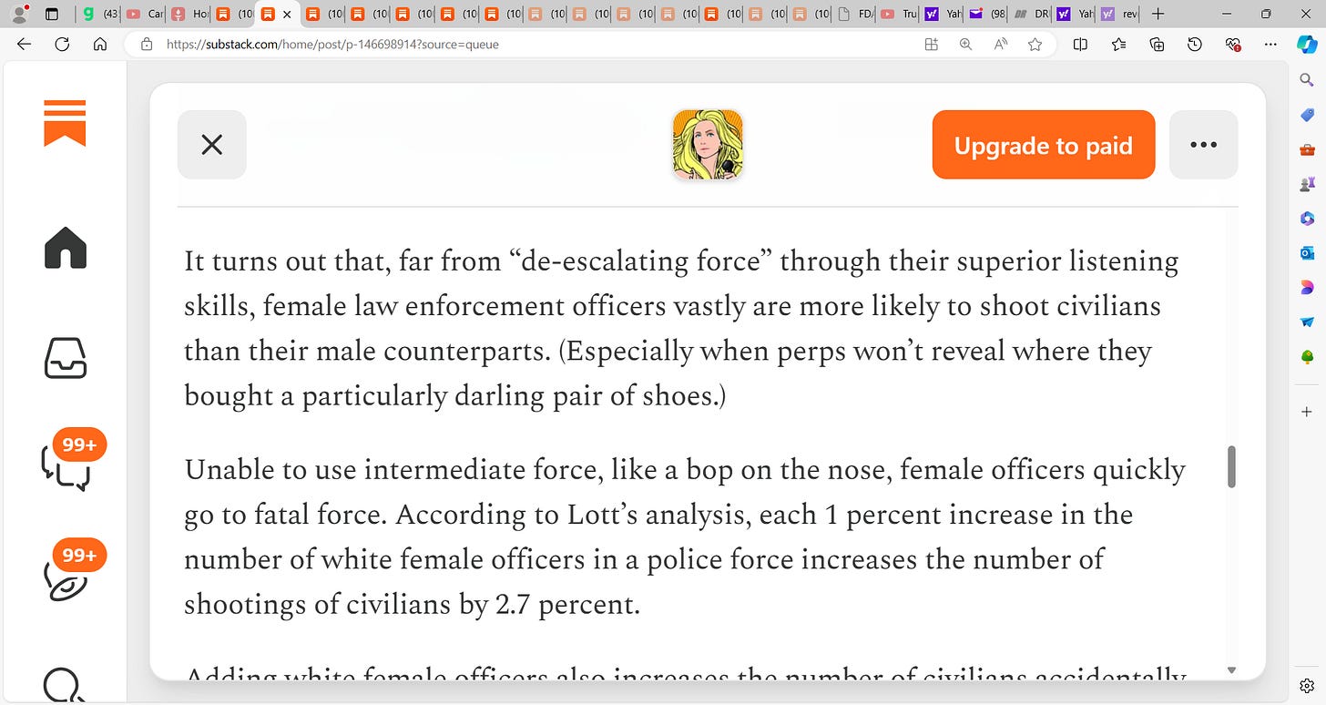Open Edge sidebar Tools briefcase icon
This screenshot has width=1326, height=705.
[1307, 149]
